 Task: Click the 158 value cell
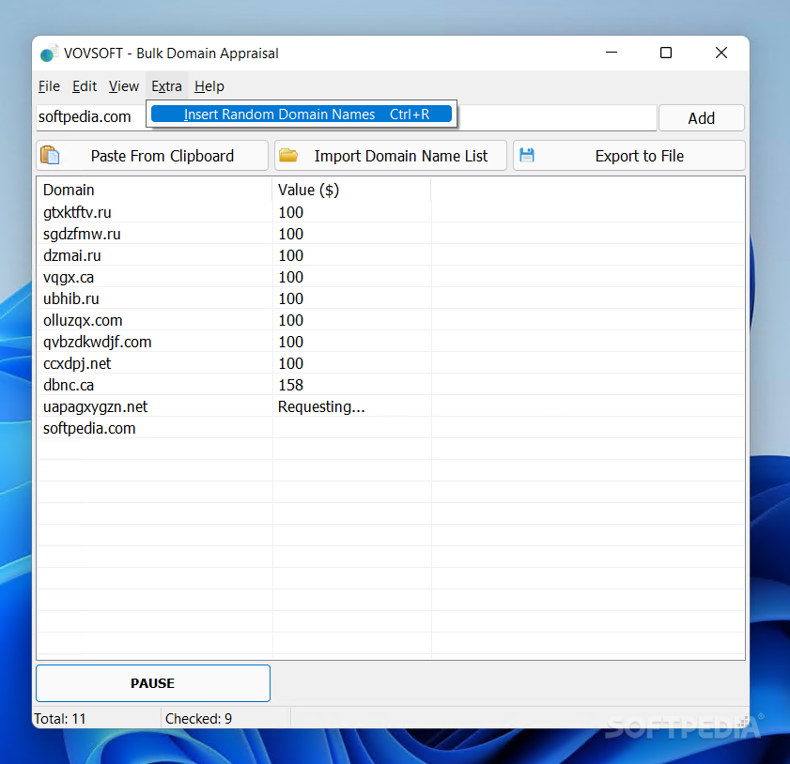[x=351, y=386]
